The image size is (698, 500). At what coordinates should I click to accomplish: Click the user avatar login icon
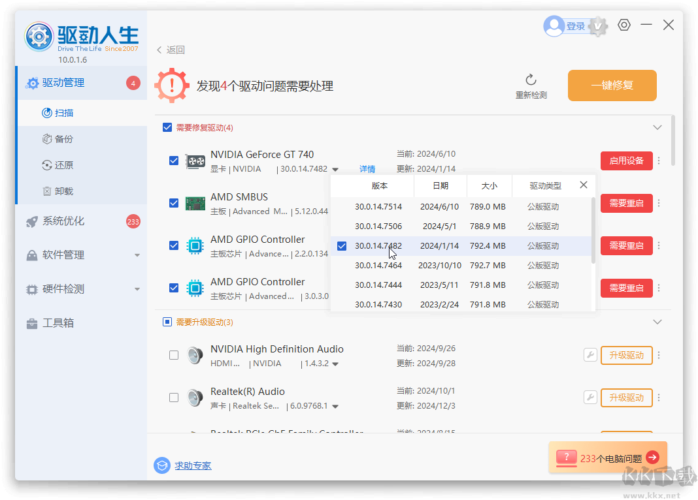coord(554,26)
